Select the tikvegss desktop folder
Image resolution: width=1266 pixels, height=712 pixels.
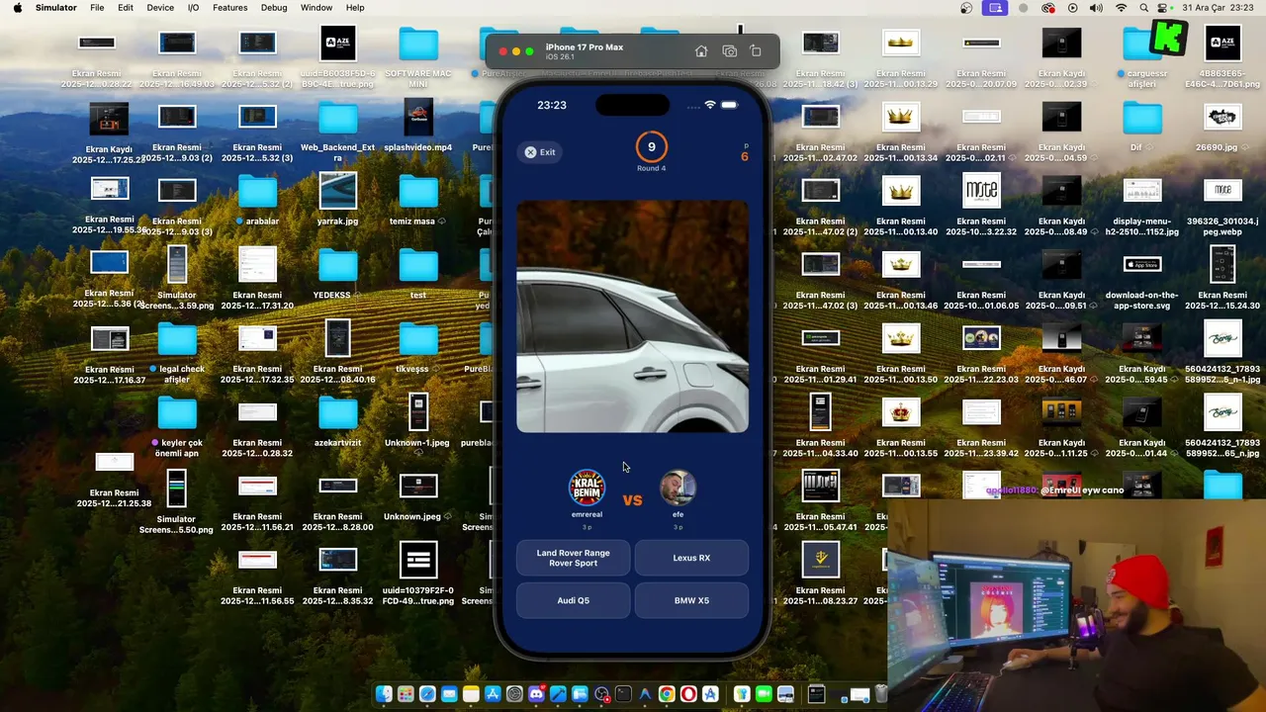[x=418, y=340]
